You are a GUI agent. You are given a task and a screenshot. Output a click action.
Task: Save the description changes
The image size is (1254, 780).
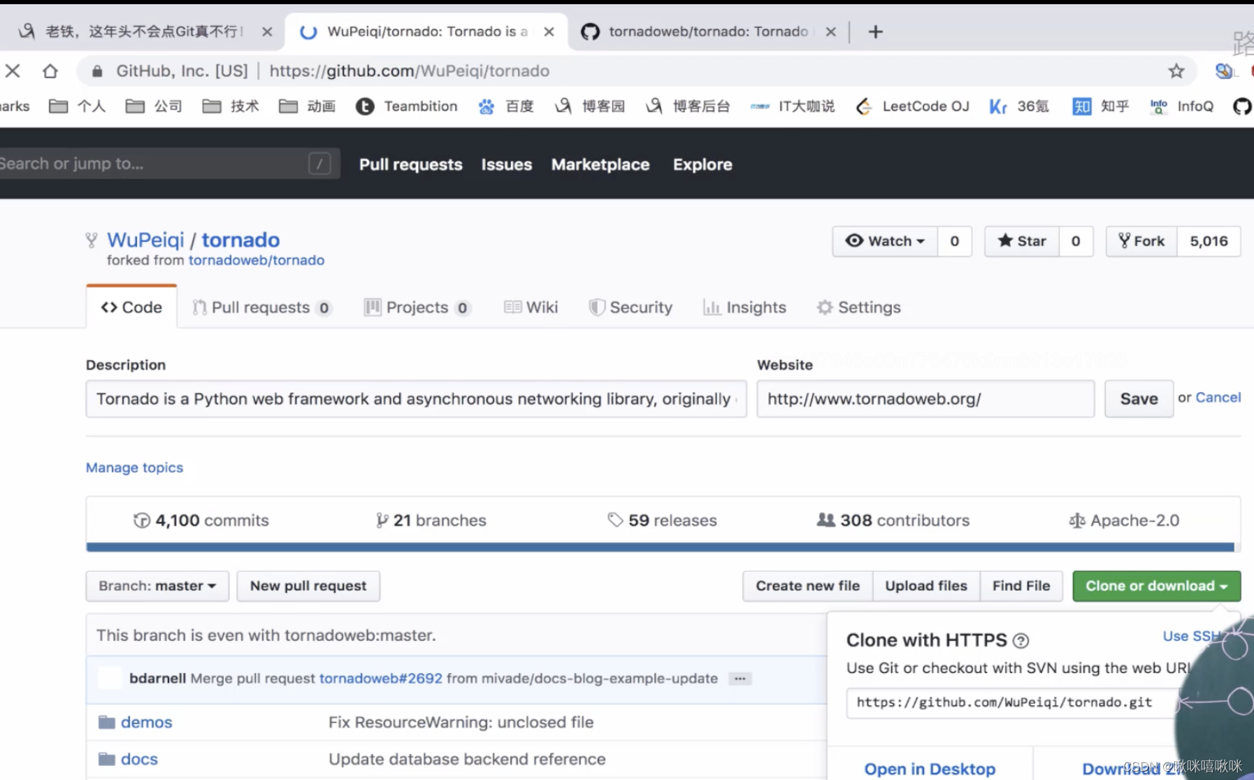(x=1139, y=399)
